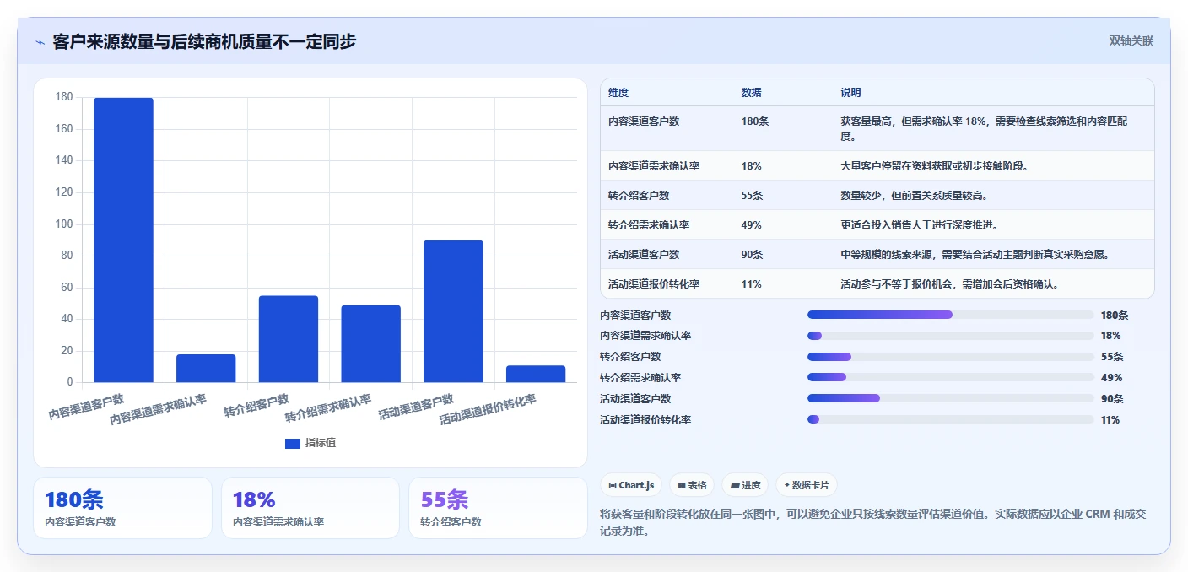
Task: Click the 转介绍需求确认率 progress bar
Action: [x=950, y=377]
